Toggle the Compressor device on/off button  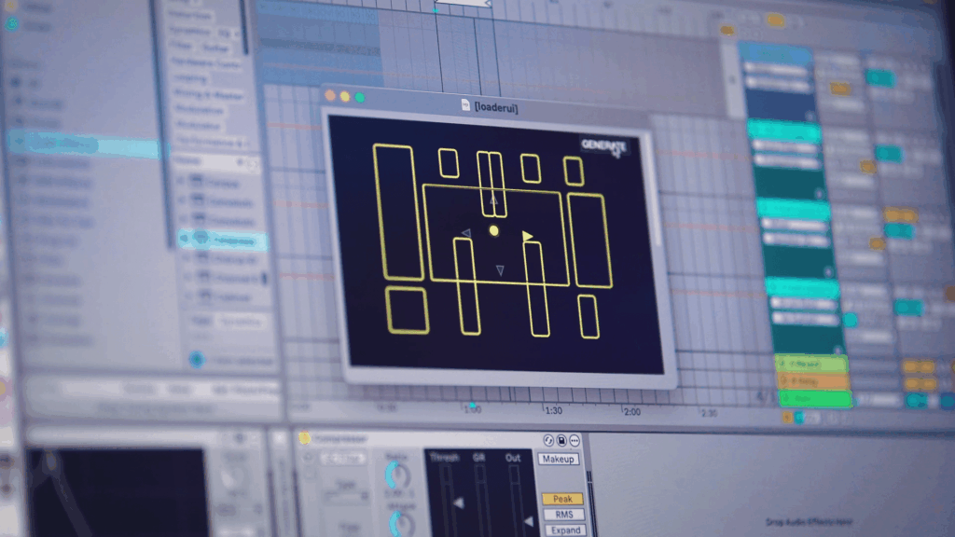pyautogui.click(x=305, y=438)
